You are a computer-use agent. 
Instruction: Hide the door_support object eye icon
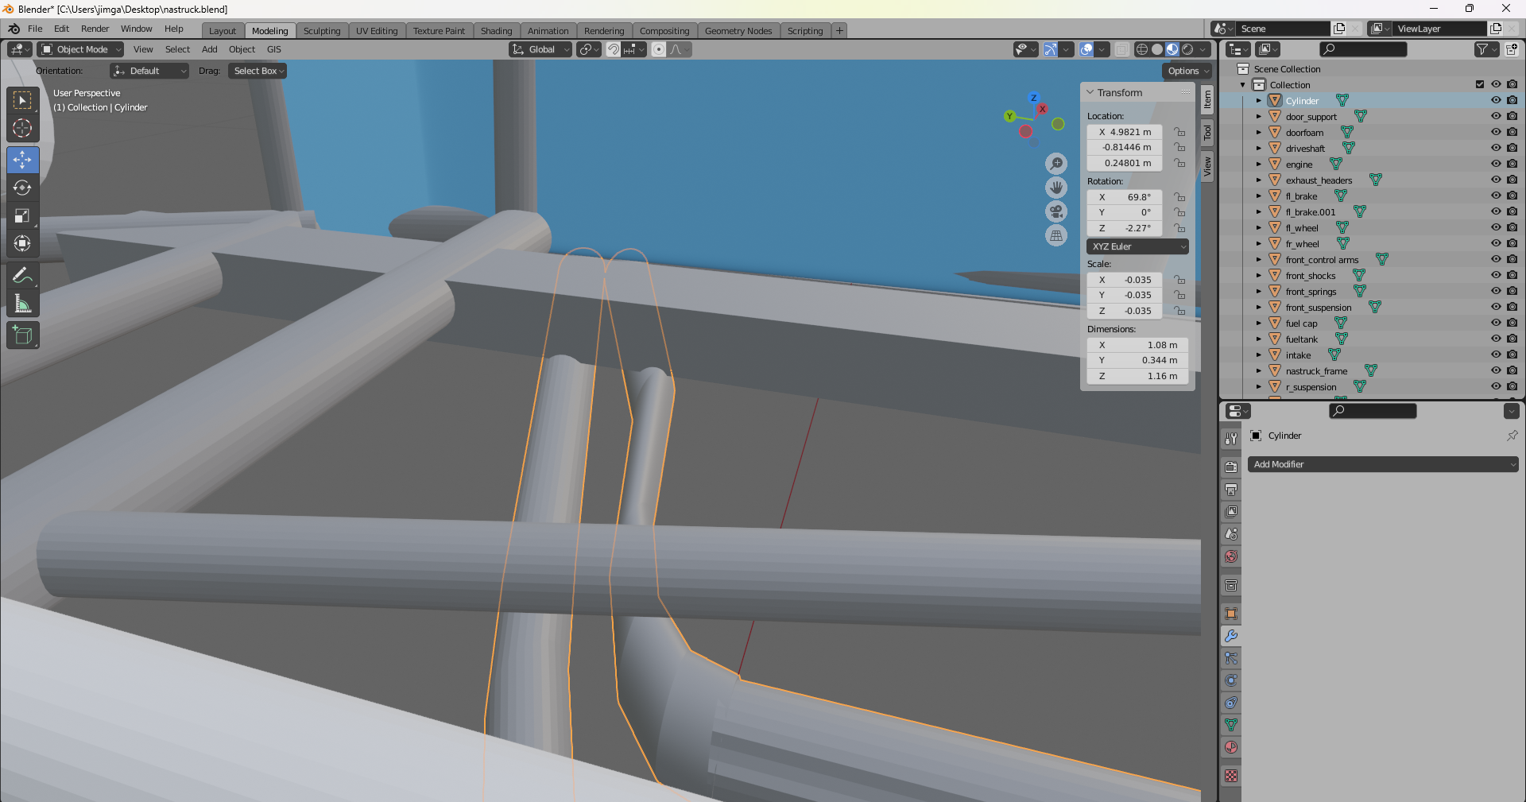[x=1496, y=116]
